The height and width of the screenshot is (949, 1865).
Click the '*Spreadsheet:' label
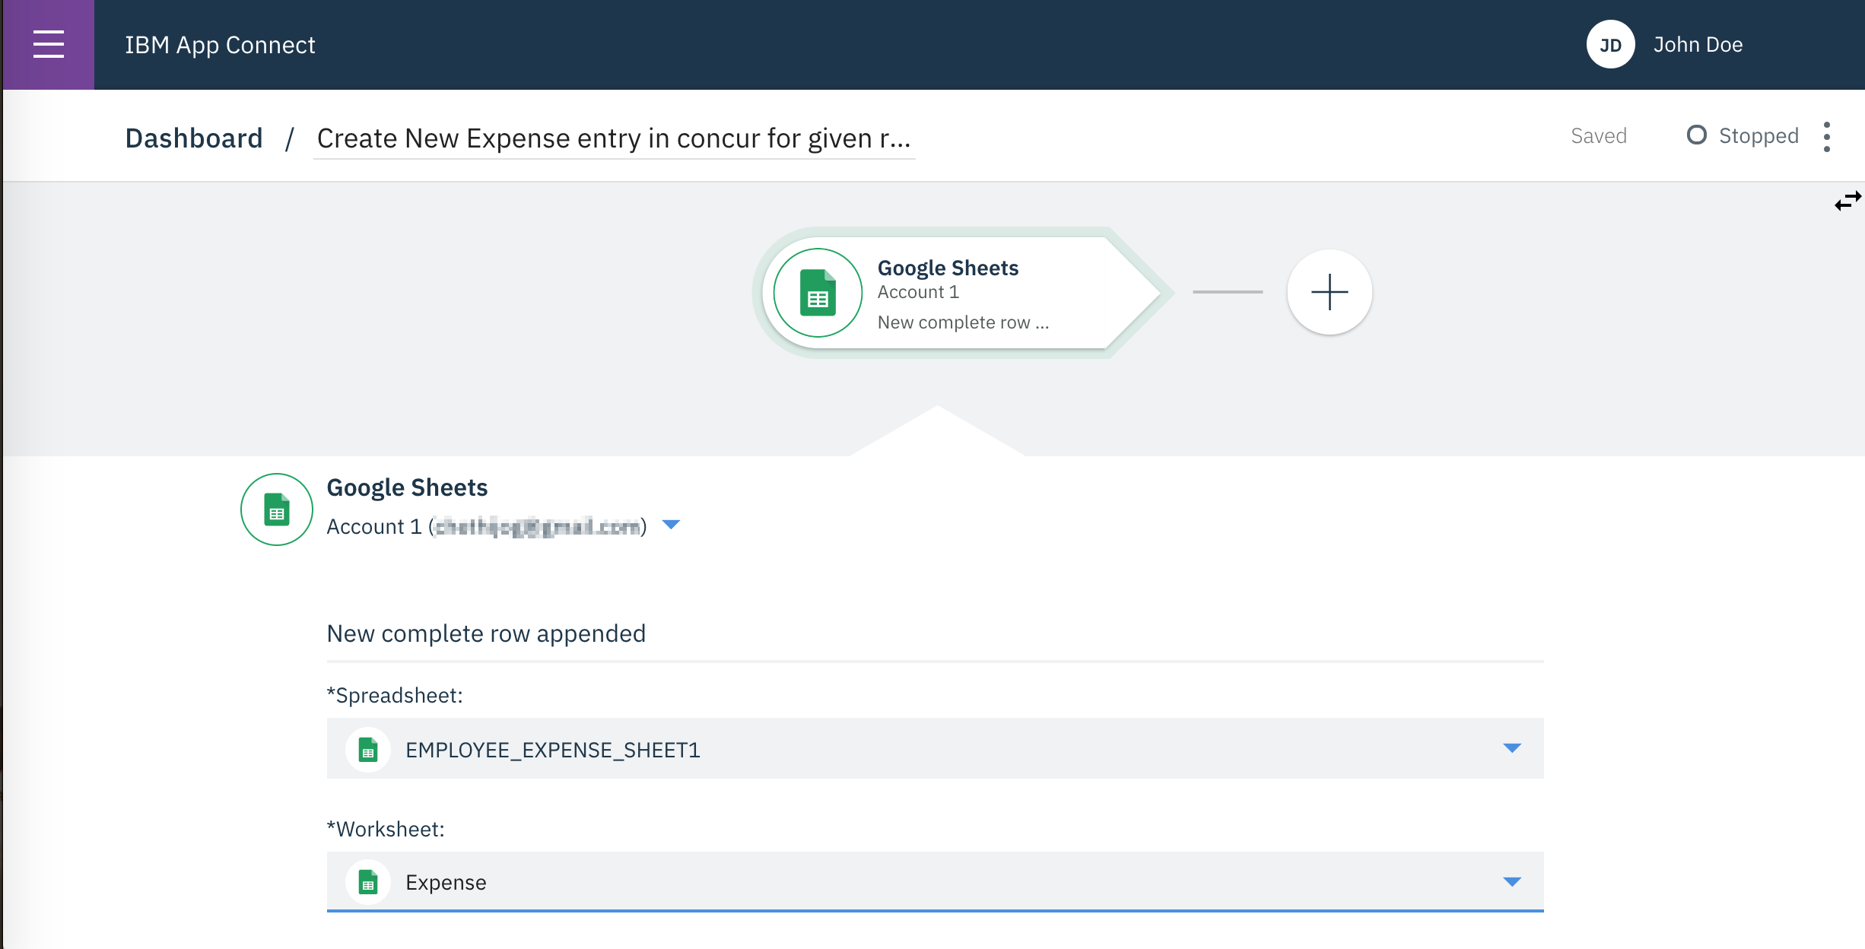395,695
